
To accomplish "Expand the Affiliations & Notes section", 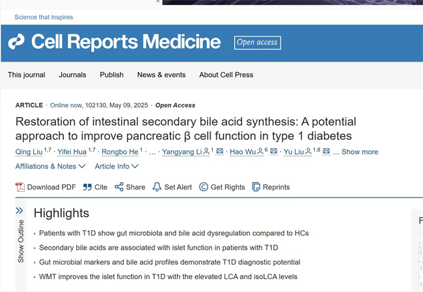I will click(x=50, y=166).
